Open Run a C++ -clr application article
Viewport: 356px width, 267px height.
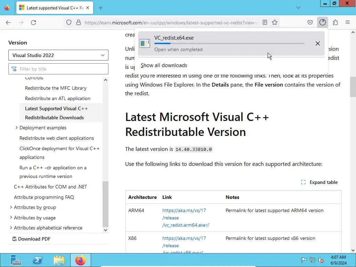point(53,172)
